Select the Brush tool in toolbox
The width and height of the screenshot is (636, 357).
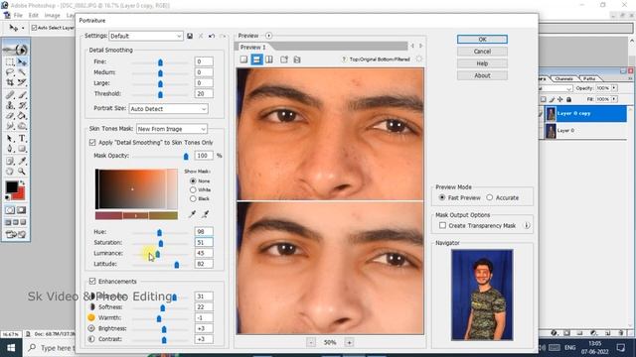click(22, 95)
